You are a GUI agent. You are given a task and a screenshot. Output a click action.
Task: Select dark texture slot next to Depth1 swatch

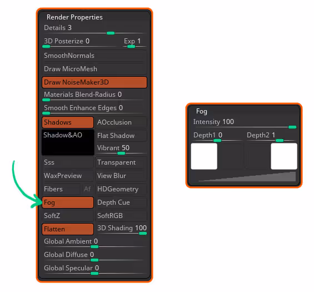[x=231, y=156]
